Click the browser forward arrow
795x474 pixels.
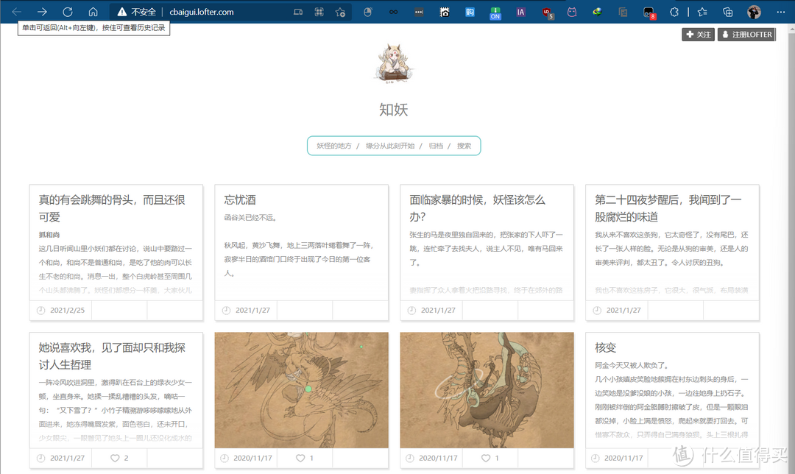coord(42,12)
